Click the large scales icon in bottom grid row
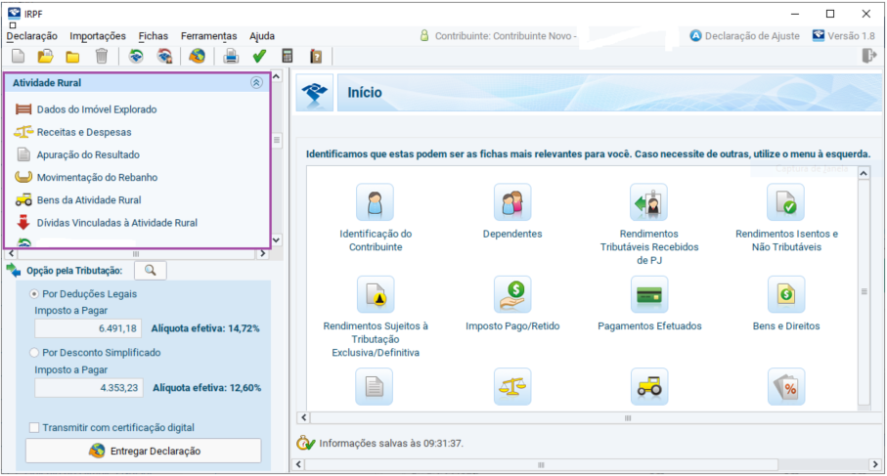The width and height of the screenshot is (887, 476). [512, 387]
